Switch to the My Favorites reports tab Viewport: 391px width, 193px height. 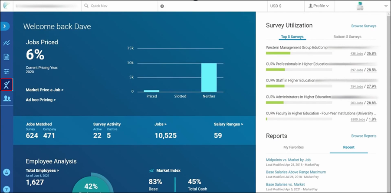(293, 147)
